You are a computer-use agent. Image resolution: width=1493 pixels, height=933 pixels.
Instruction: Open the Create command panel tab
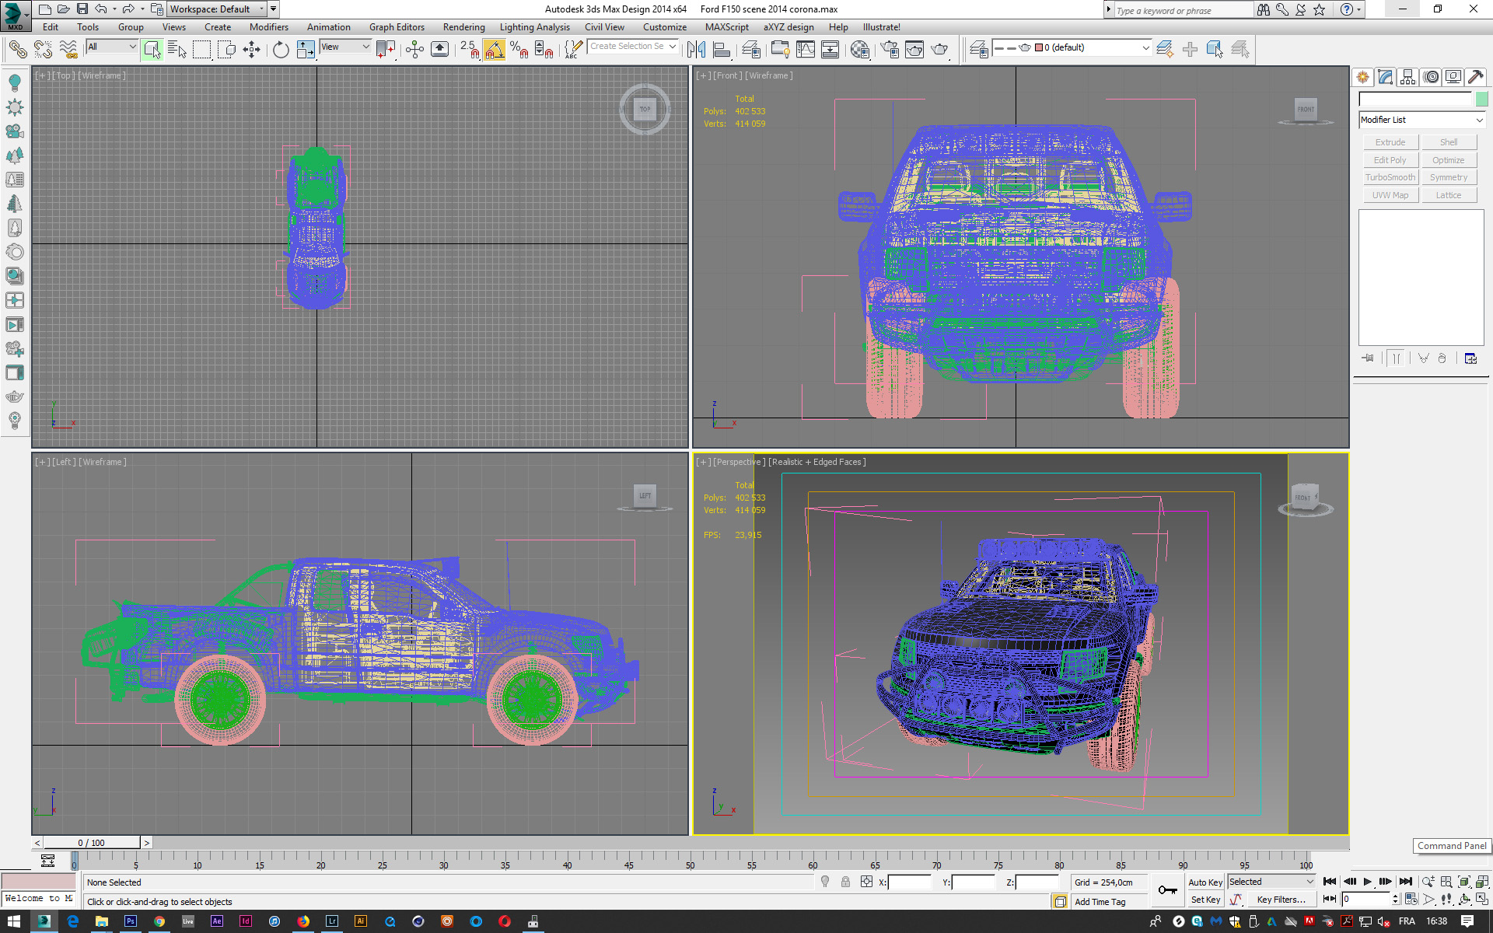[x=1363, y=77]
